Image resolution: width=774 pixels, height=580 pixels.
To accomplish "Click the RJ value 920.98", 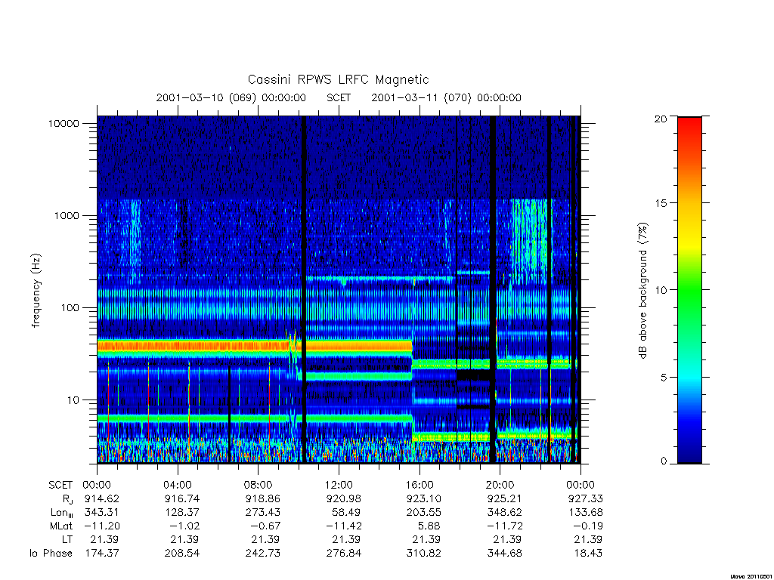I will tap(343, 498).
